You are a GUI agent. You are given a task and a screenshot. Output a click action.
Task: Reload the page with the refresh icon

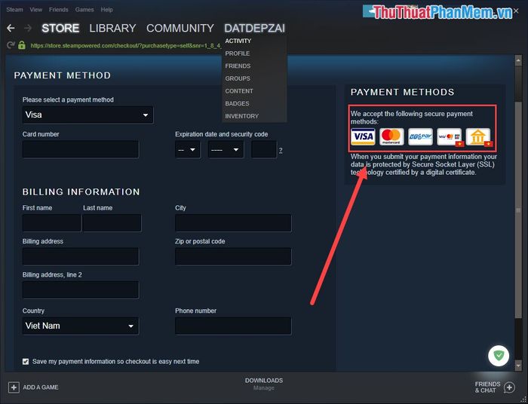[x=11, y=45]
